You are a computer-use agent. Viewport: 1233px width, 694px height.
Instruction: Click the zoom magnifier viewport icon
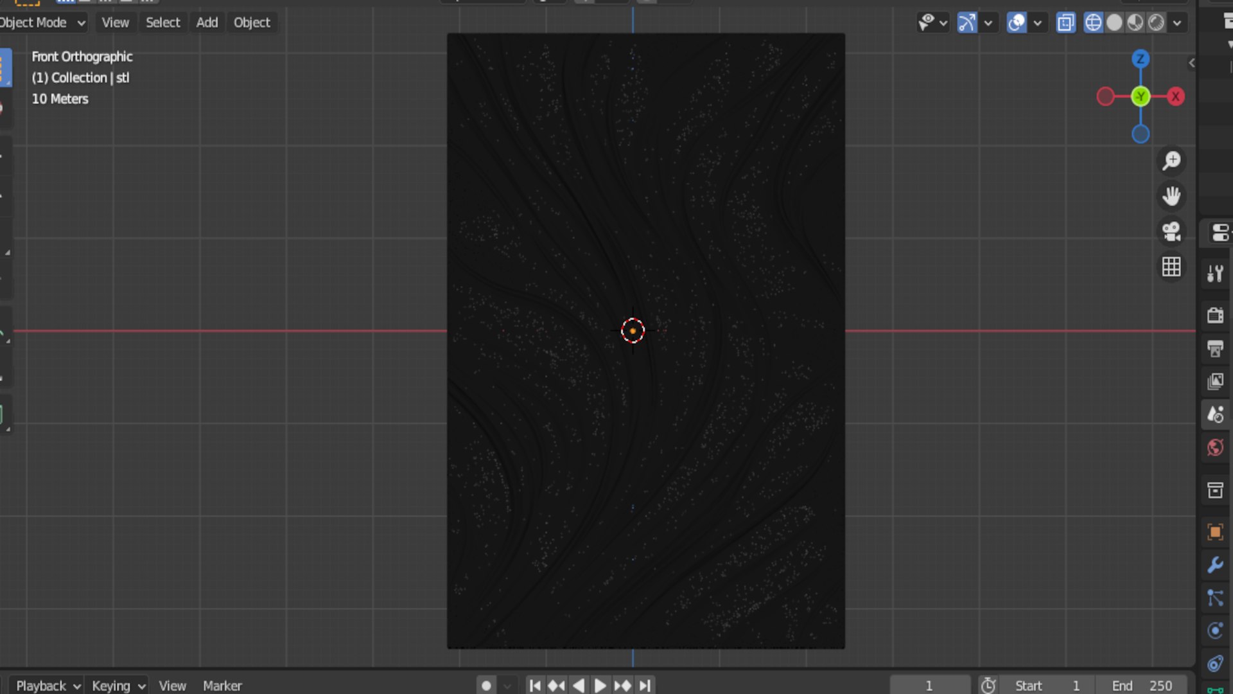click(1171, 160)
